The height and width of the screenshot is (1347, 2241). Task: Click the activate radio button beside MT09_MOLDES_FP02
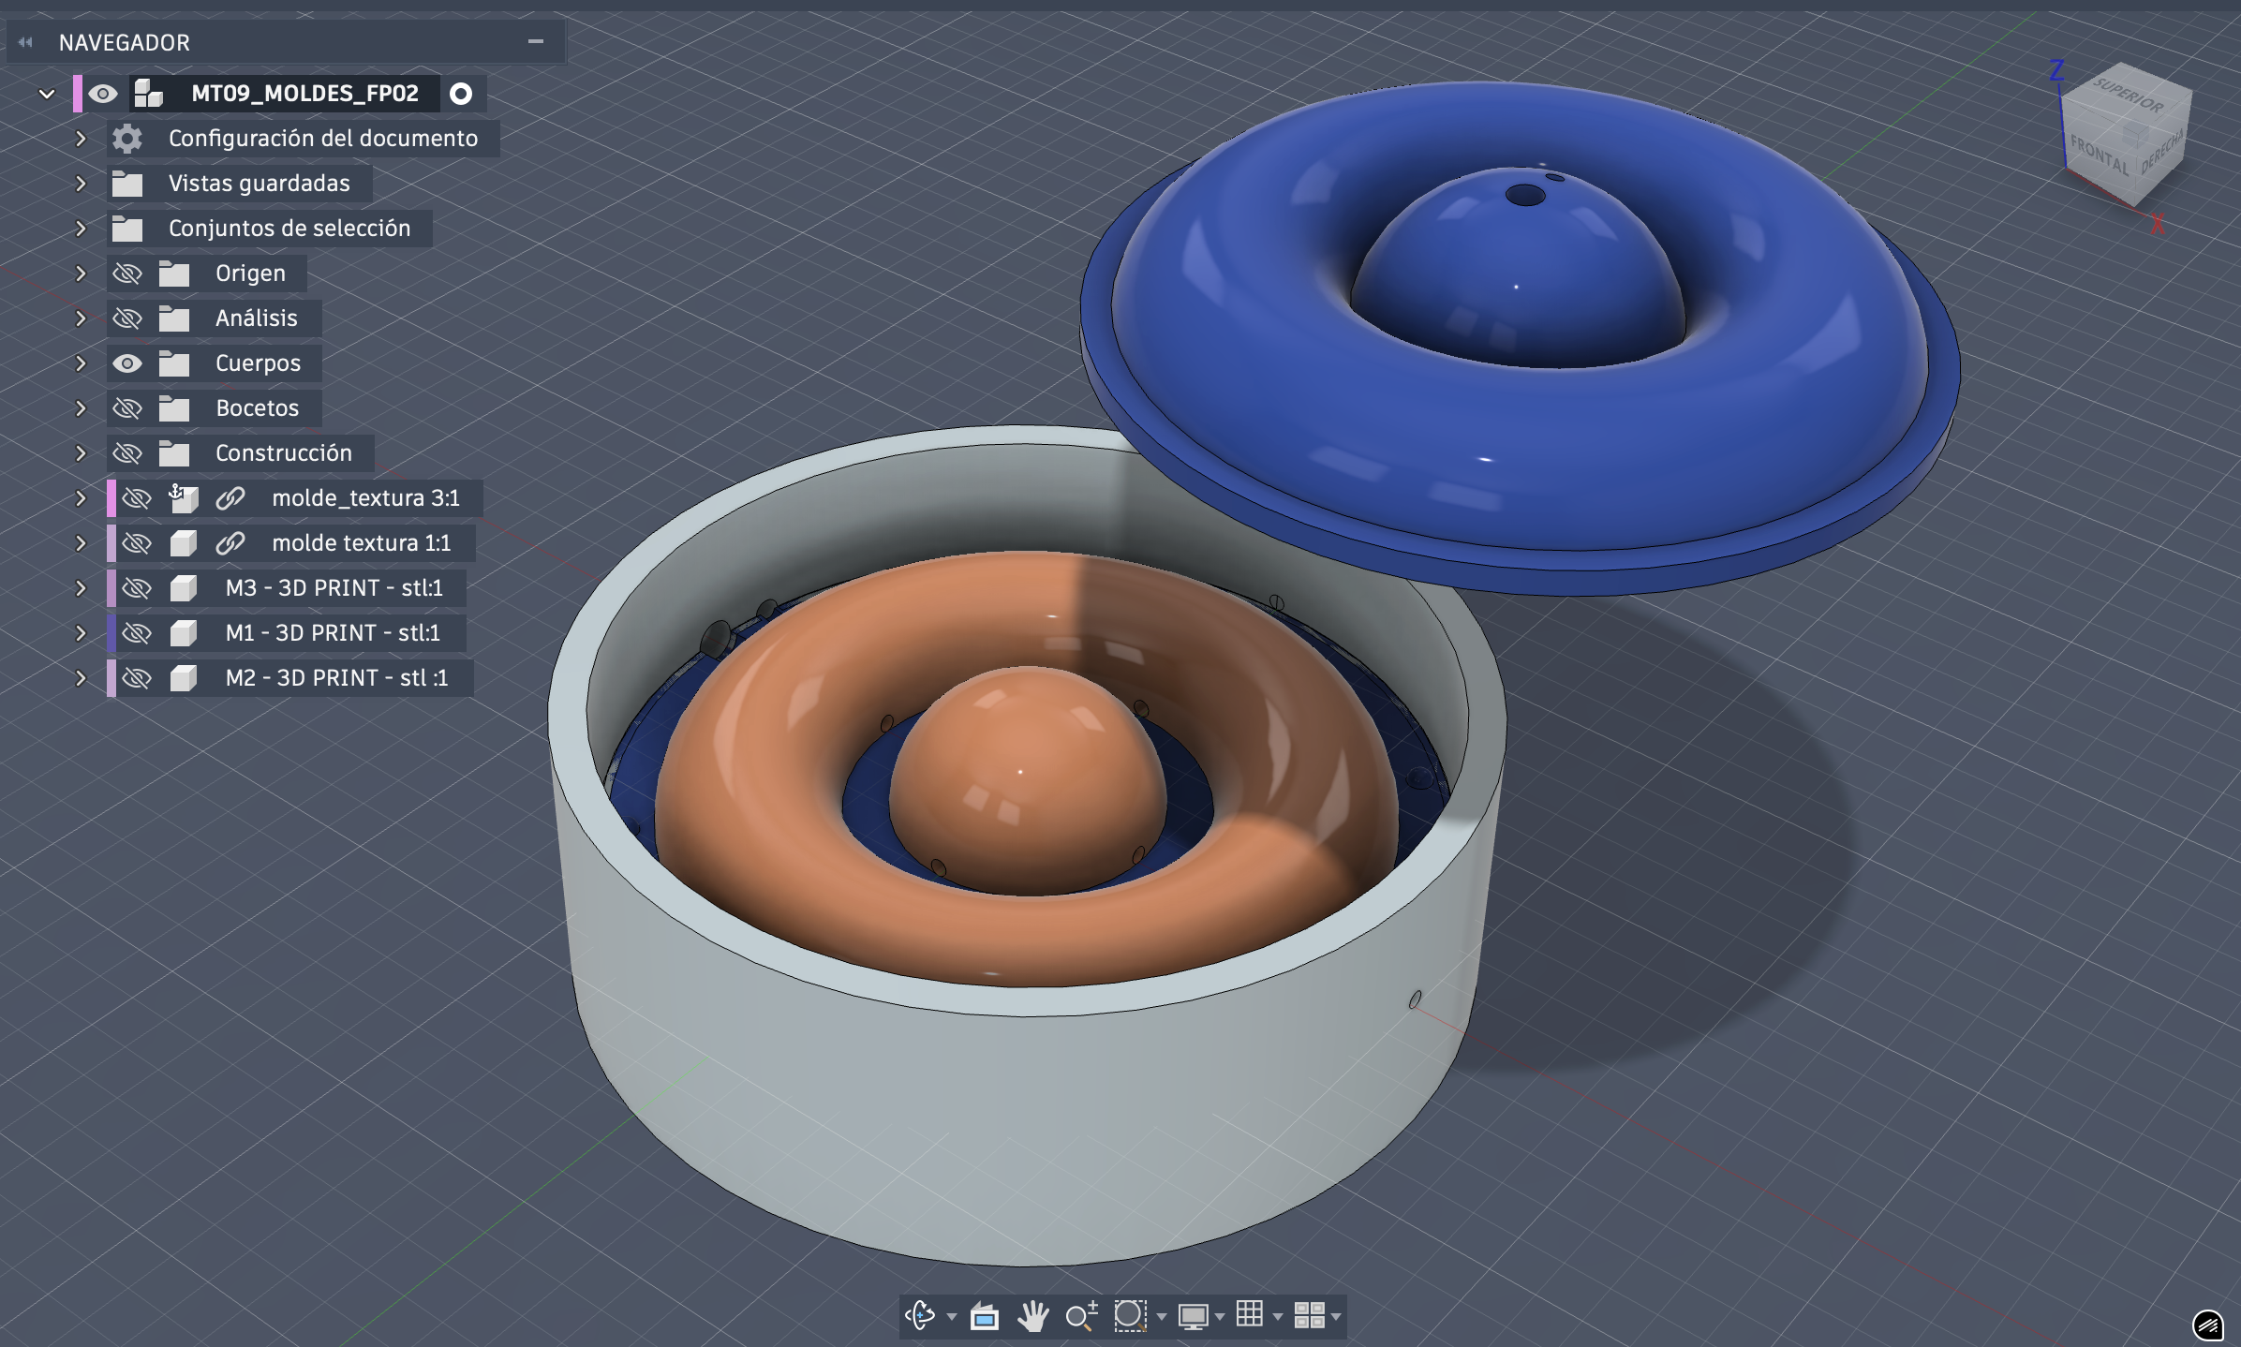[x=461, y=94]
